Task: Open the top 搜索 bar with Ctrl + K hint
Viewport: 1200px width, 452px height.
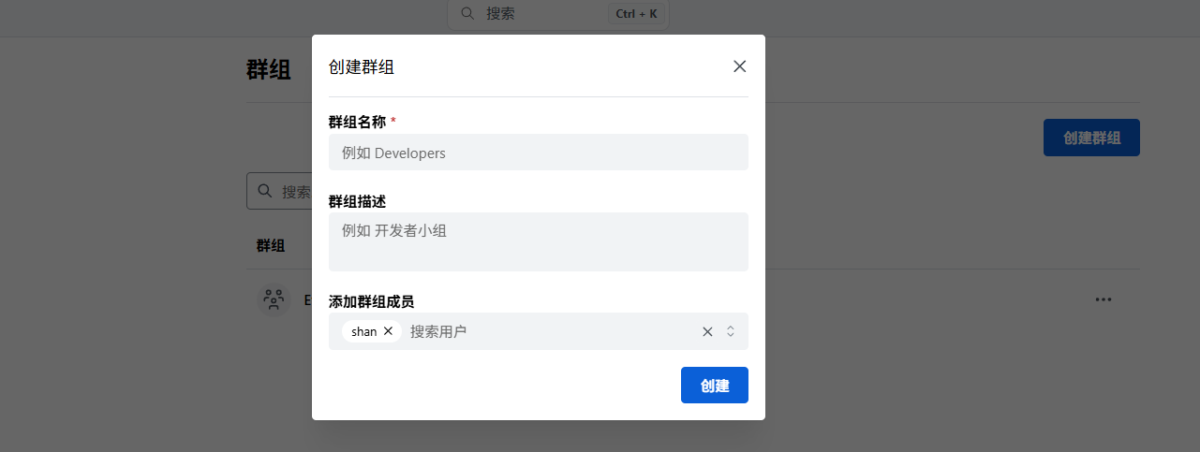Action: tap(558, 14)
